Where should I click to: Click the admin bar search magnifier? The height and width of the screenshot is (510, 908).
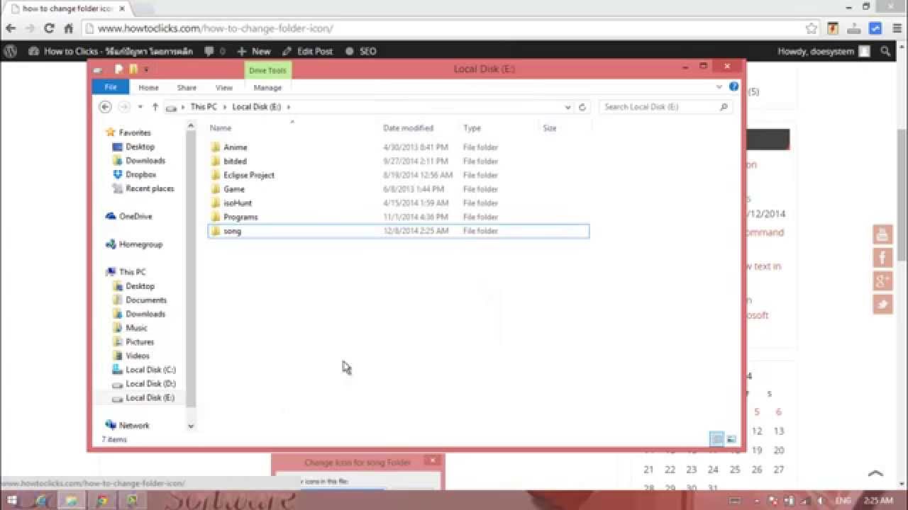point(885,51)
